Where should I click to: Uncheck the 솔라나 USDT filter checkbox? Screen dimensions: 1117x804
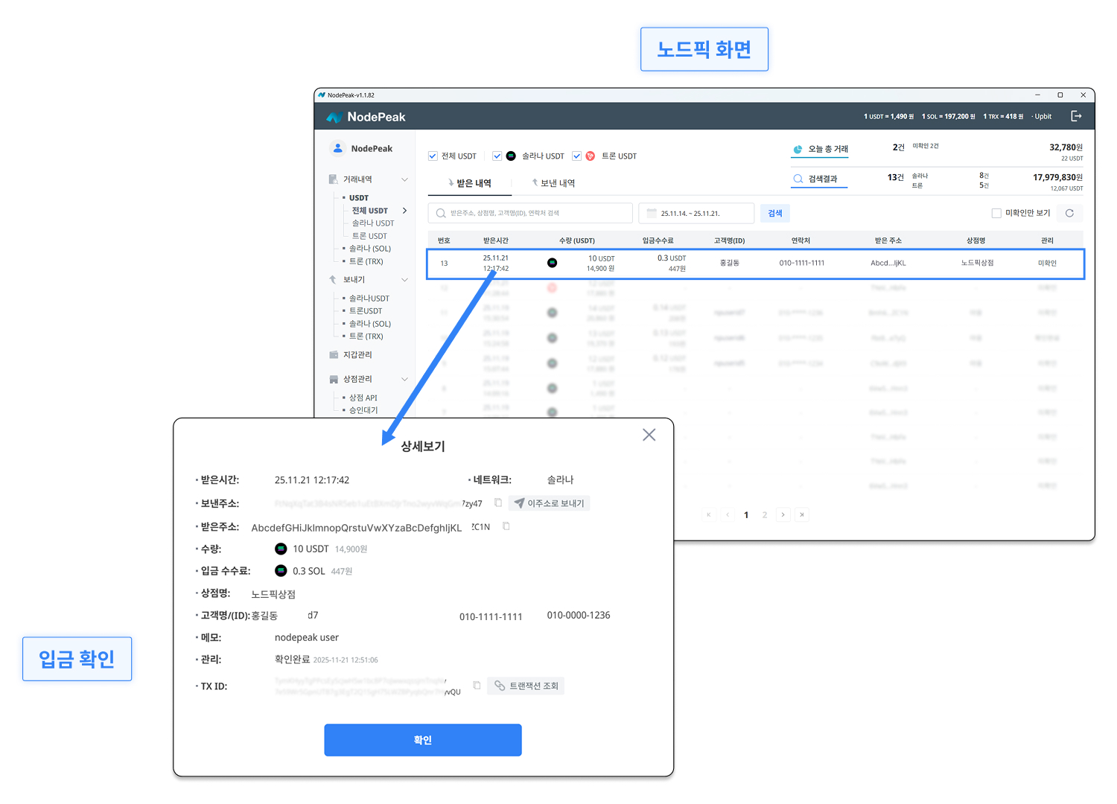tap(497, 156)
